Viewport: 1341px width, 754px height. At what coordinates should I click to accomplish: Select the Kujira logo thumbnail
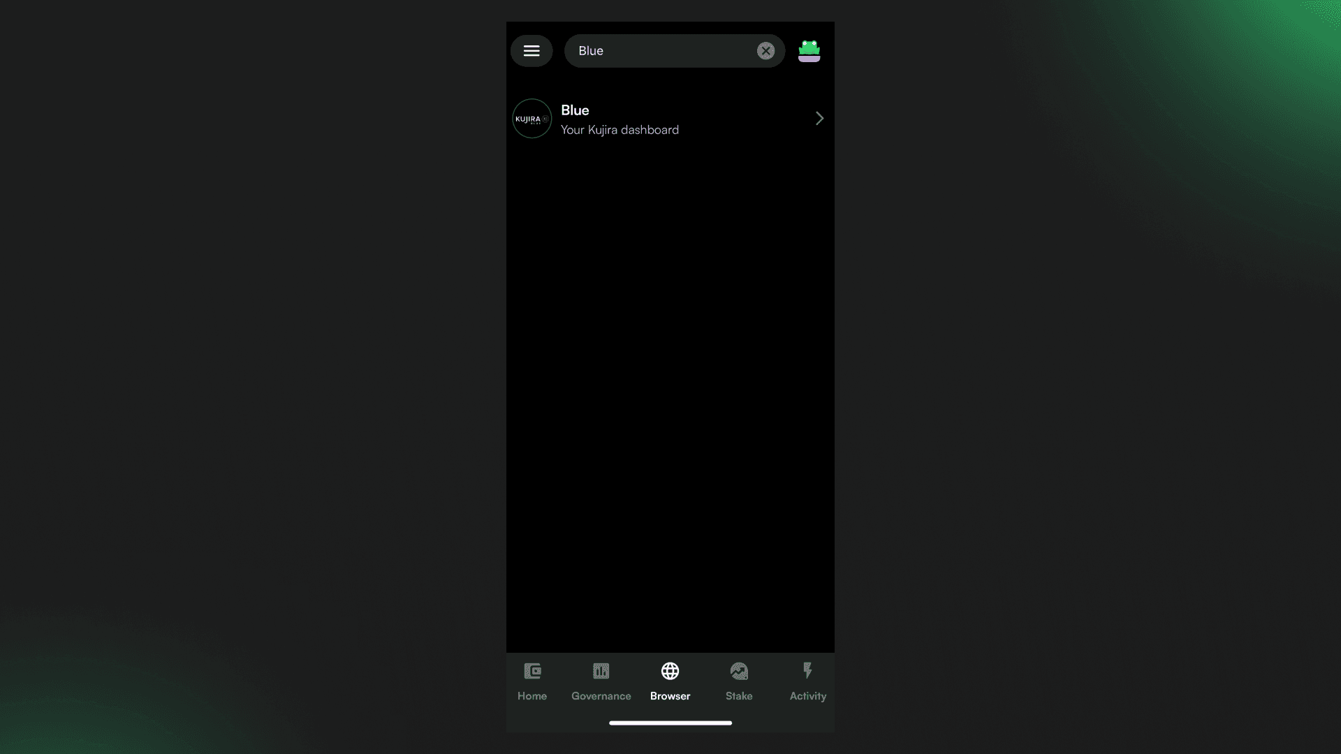532,118
